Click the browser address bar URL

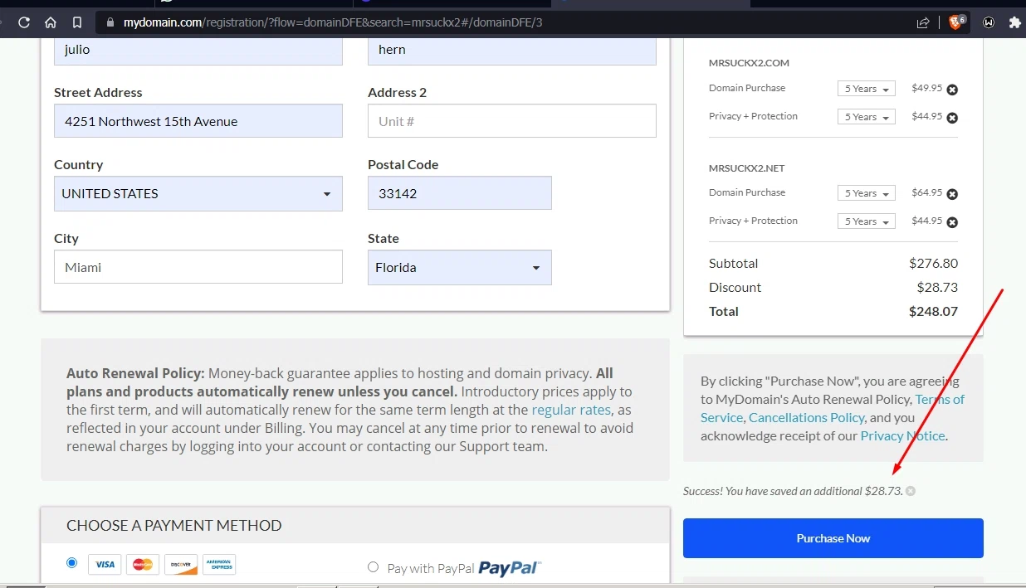point(333,22)
